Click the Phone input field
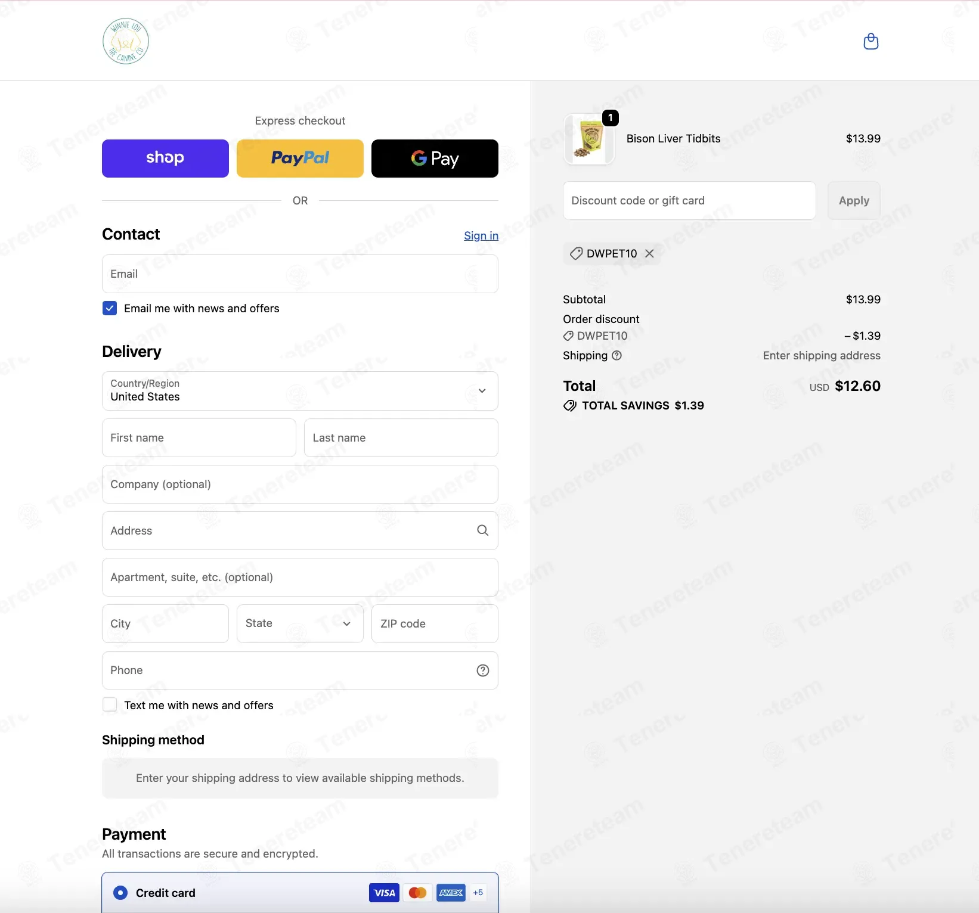Viewport: 979px width, 913px height. [x=300, y=670]
